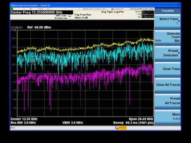
Task: Click the trace indicator panel at top right
Action: click(x=148, y=14)
